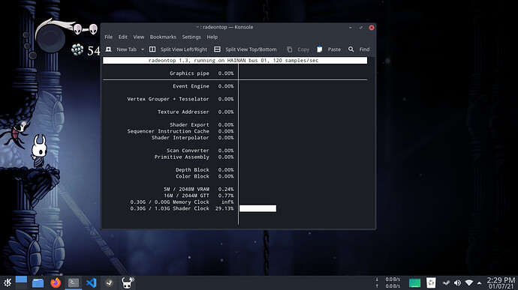This screenshot has height=290, width=518.
Task: Maximize the Konsole window
Action: 361,28
